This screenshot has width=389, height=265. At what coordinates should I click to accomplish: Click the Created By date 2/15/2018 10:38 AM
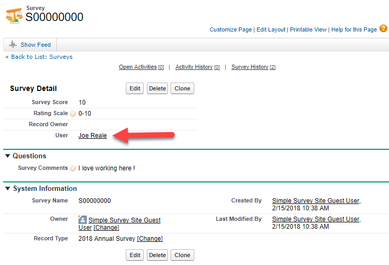pos(301,208)
